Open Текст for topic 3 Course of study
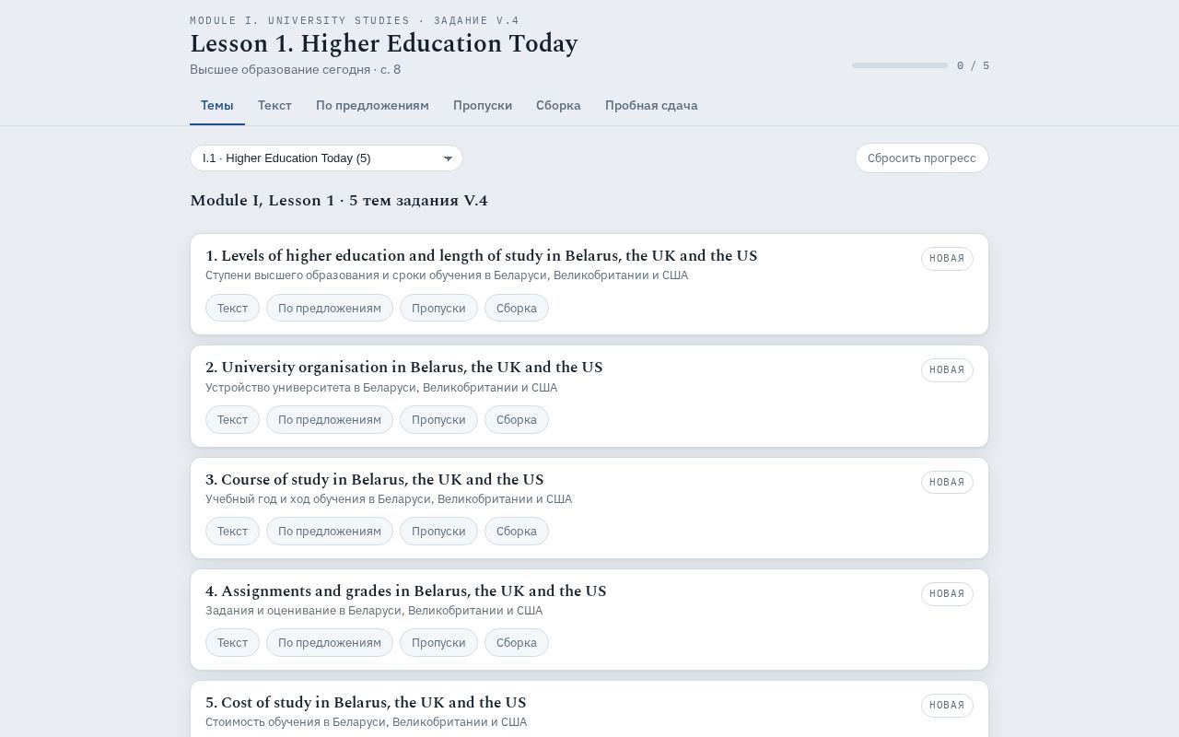This screenshot has height=737, width=1179. [232, 531]
